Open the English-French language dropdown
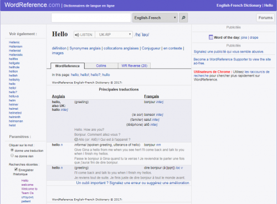Viewport: 277px width, 204px height. click(155, 18)
